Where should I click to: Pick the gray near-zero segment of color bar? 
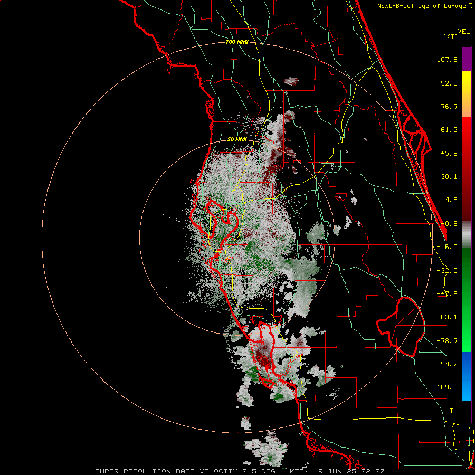(466, 235)
